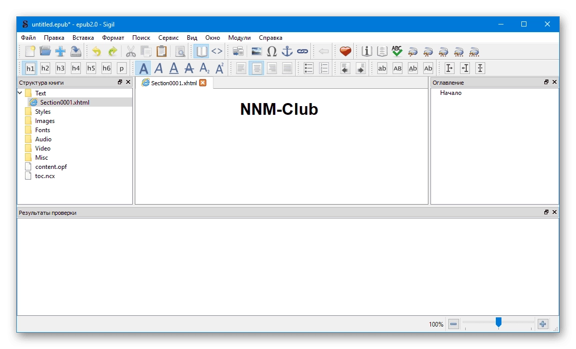Apply paragraph style (p)

point(122,68)
